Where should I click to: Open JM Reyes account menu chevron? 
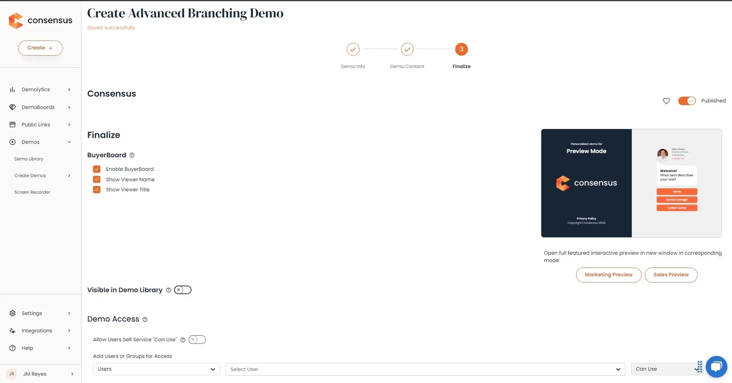[x=72, y=374]
